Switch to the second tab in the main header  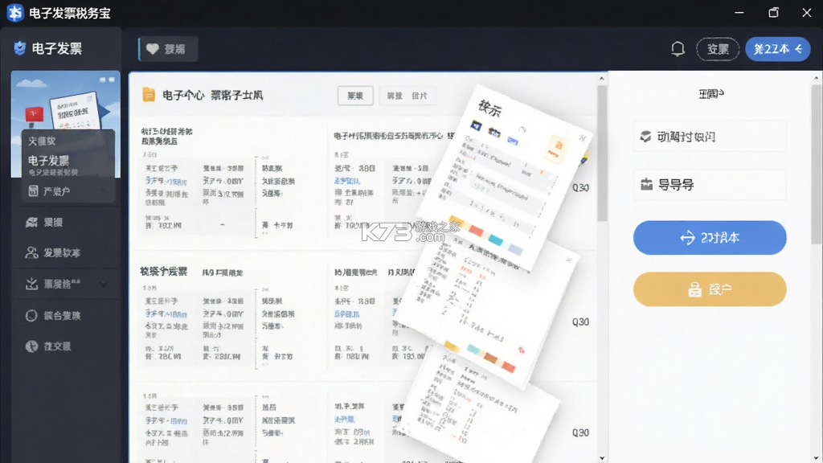click(x=395, y=96)
